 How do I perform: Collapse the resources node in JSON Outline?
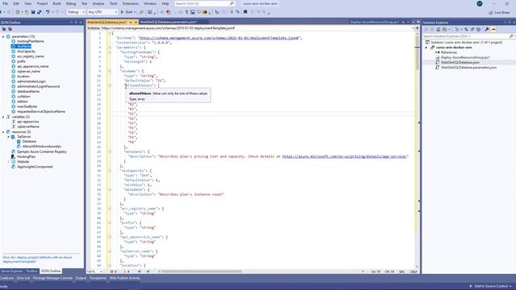point(3,132)
